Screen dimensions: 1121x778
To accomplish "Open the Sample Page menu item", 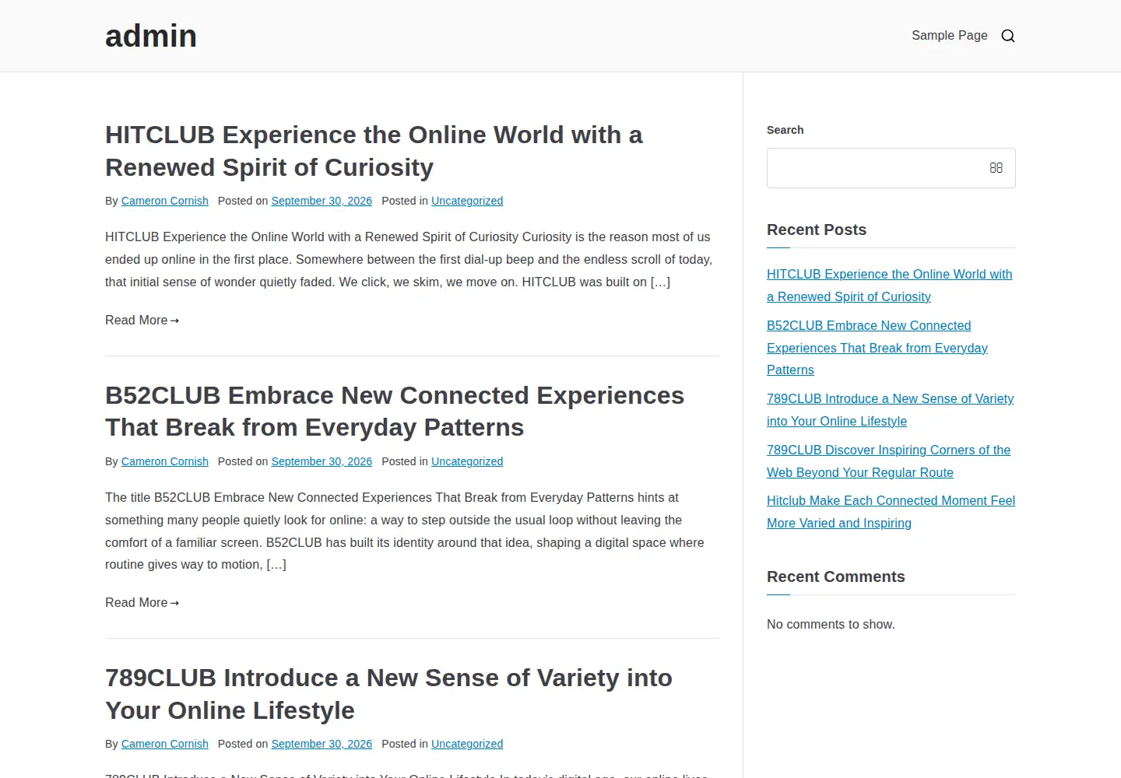I will pos(950,36).
